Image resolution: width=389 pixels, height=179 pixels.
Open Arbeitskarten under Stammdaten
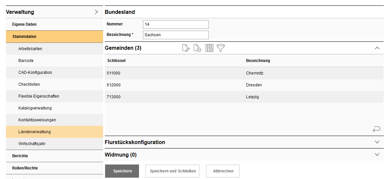(x=30, y=49)
